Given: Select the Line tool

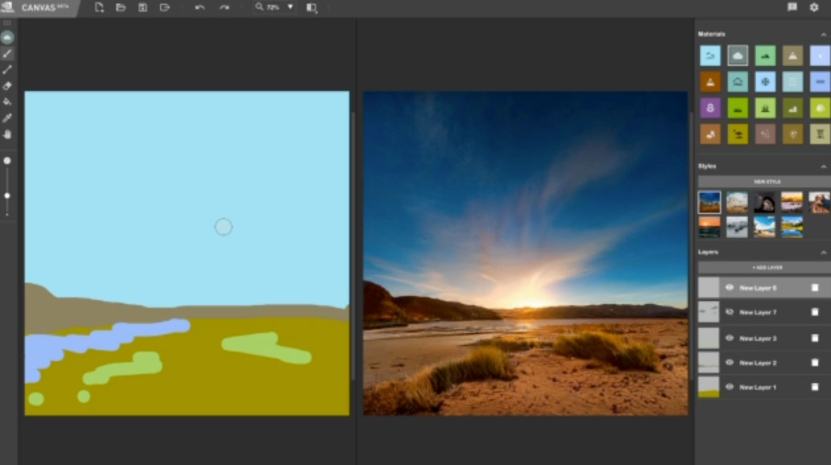Looking at the screenshot, I should point(7,69).
